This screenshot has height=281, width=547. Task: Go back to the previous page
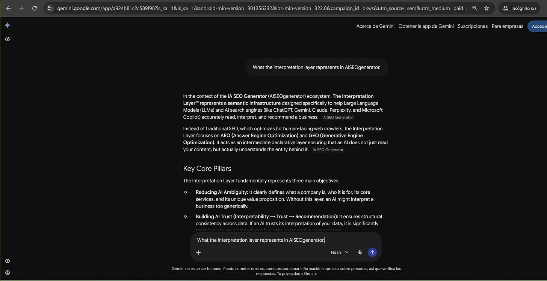tap(9, 8)
